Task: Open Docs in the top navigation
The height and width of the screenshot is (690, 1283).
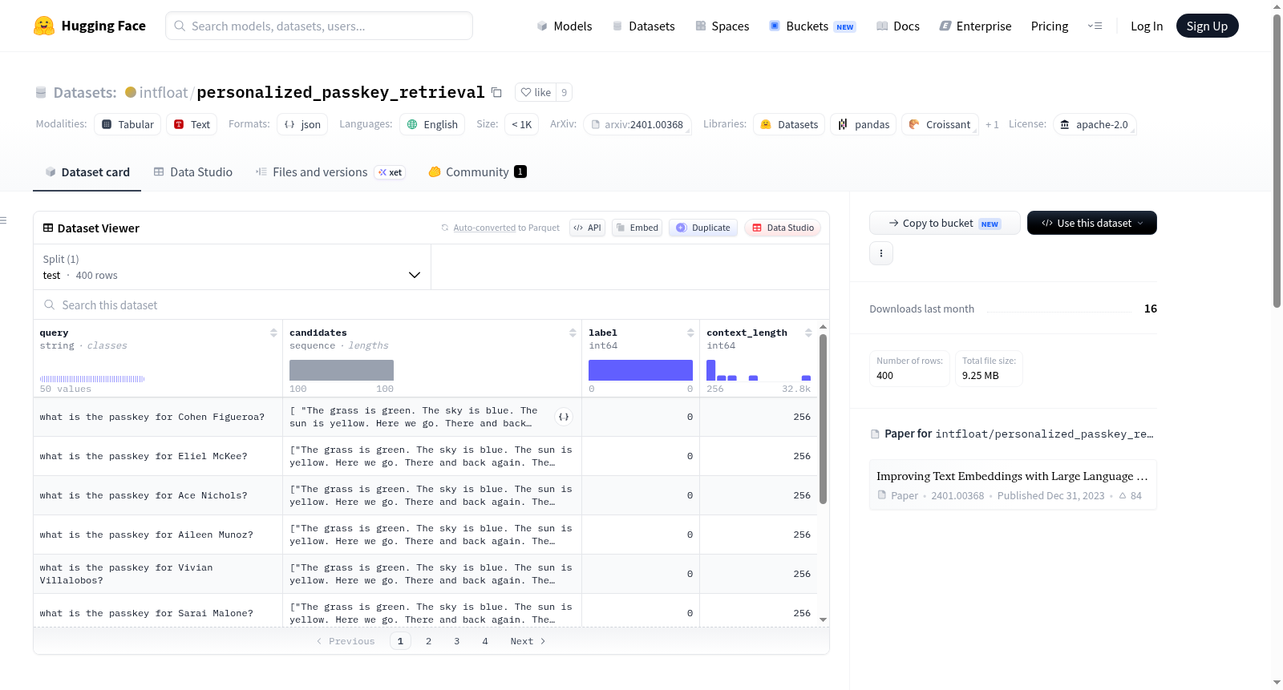Action: tap(898, 26)
